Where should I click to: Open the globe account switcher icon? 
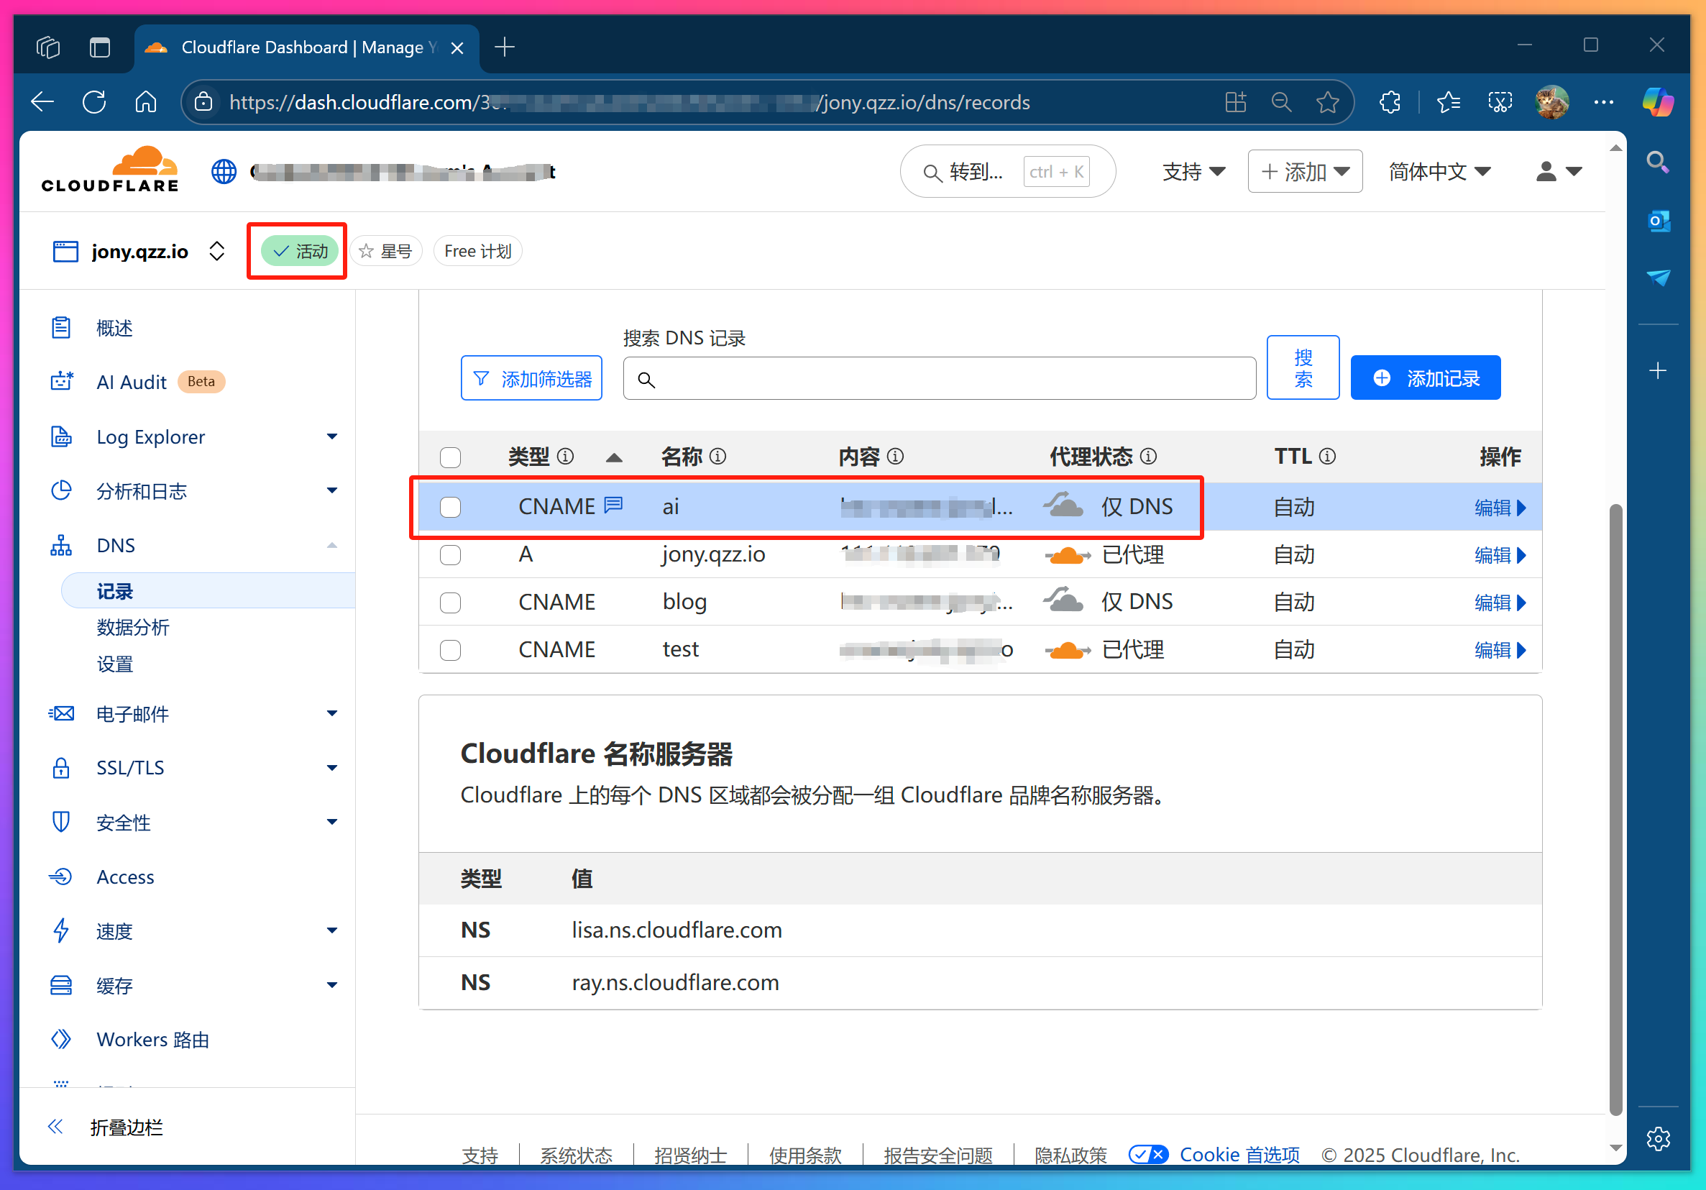[223, 171]
